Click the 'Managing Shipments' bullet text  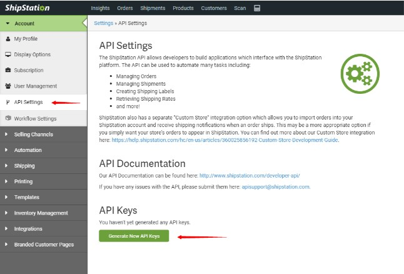tap(141, 84)
